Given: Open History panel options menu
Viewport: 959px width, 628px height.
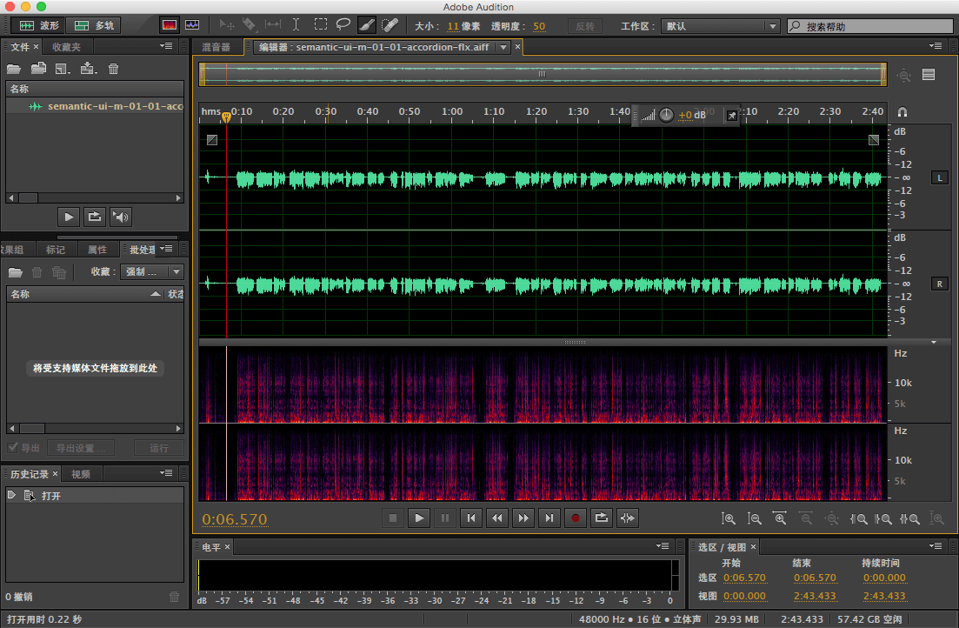Looking at the screenshot, I should (166, 472).
